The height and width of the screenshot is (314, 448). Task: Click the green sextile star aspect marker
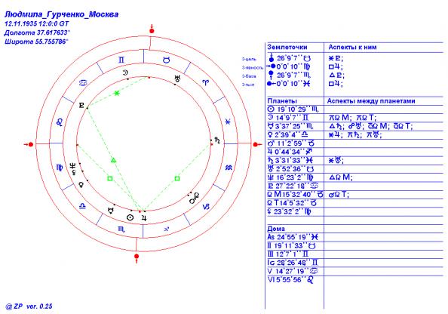click(117, 93)
